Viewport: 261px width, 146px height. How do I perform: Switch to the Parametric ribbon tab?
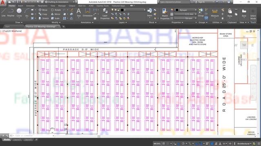point(42,6)
